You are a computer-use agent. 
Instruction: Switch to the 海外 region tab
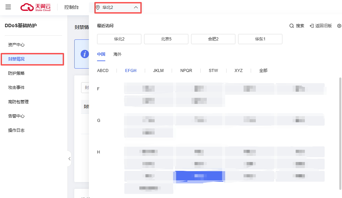tap(117, 54)
